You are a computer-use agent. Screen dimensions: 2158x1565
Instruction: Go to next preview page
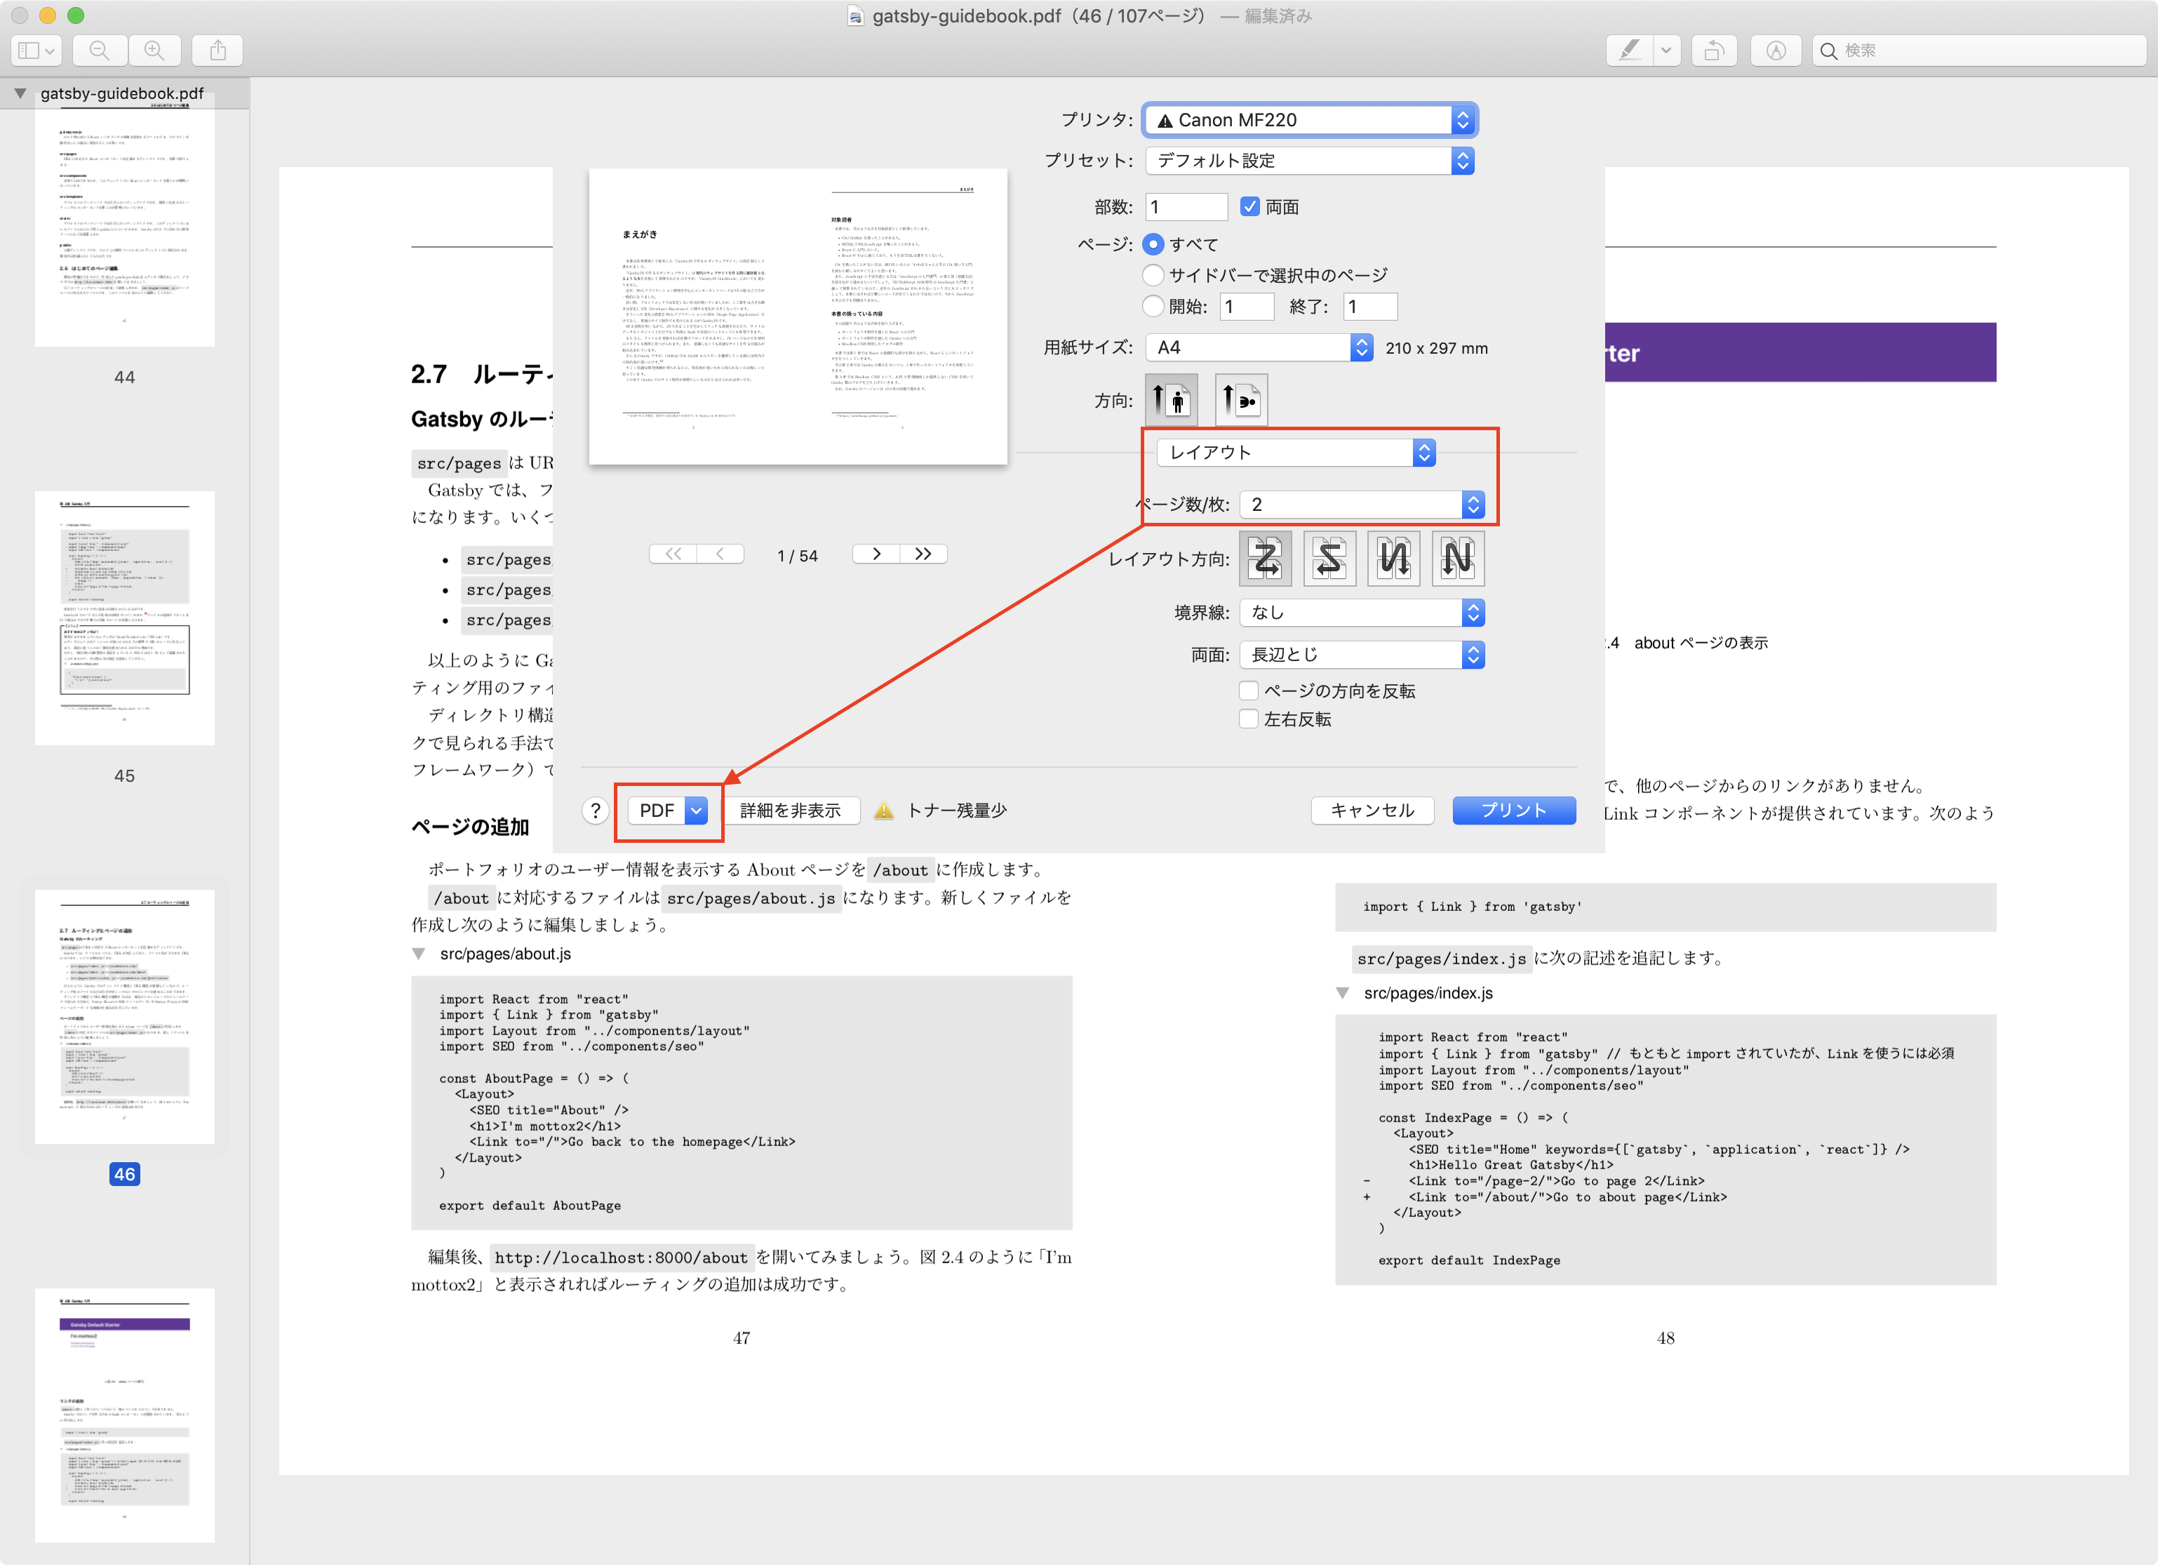click(876, 554)
